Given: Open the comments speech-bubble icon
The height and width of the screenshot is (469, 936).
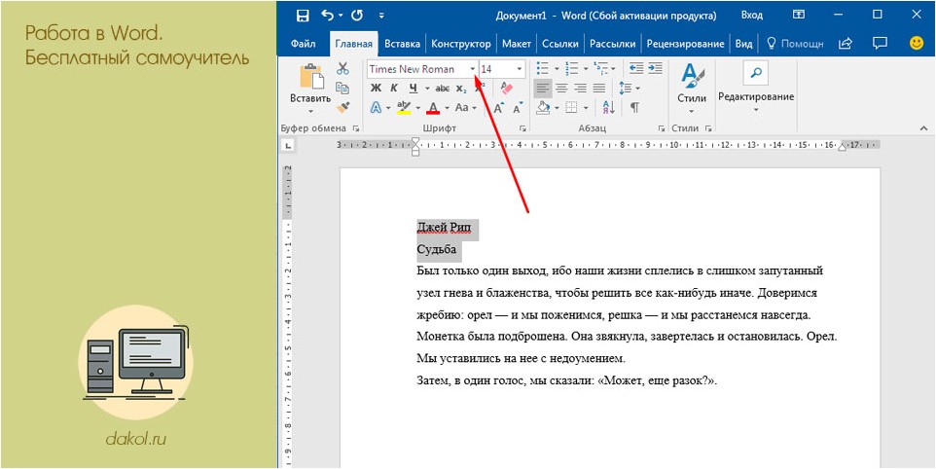Looking at the screenshot, I should coord(879,43).
